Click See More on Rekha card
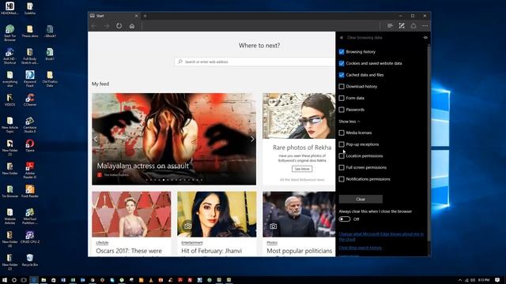 pyautogui.click(x=302, y=169)
